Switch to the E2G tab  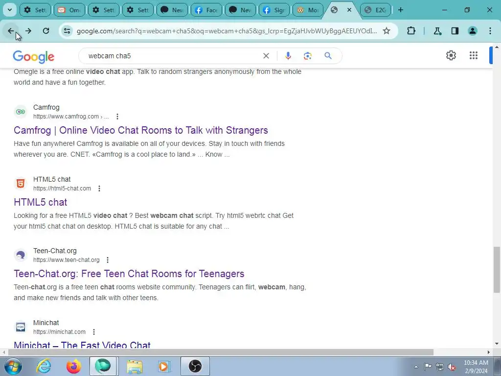(x=375, y=10)
